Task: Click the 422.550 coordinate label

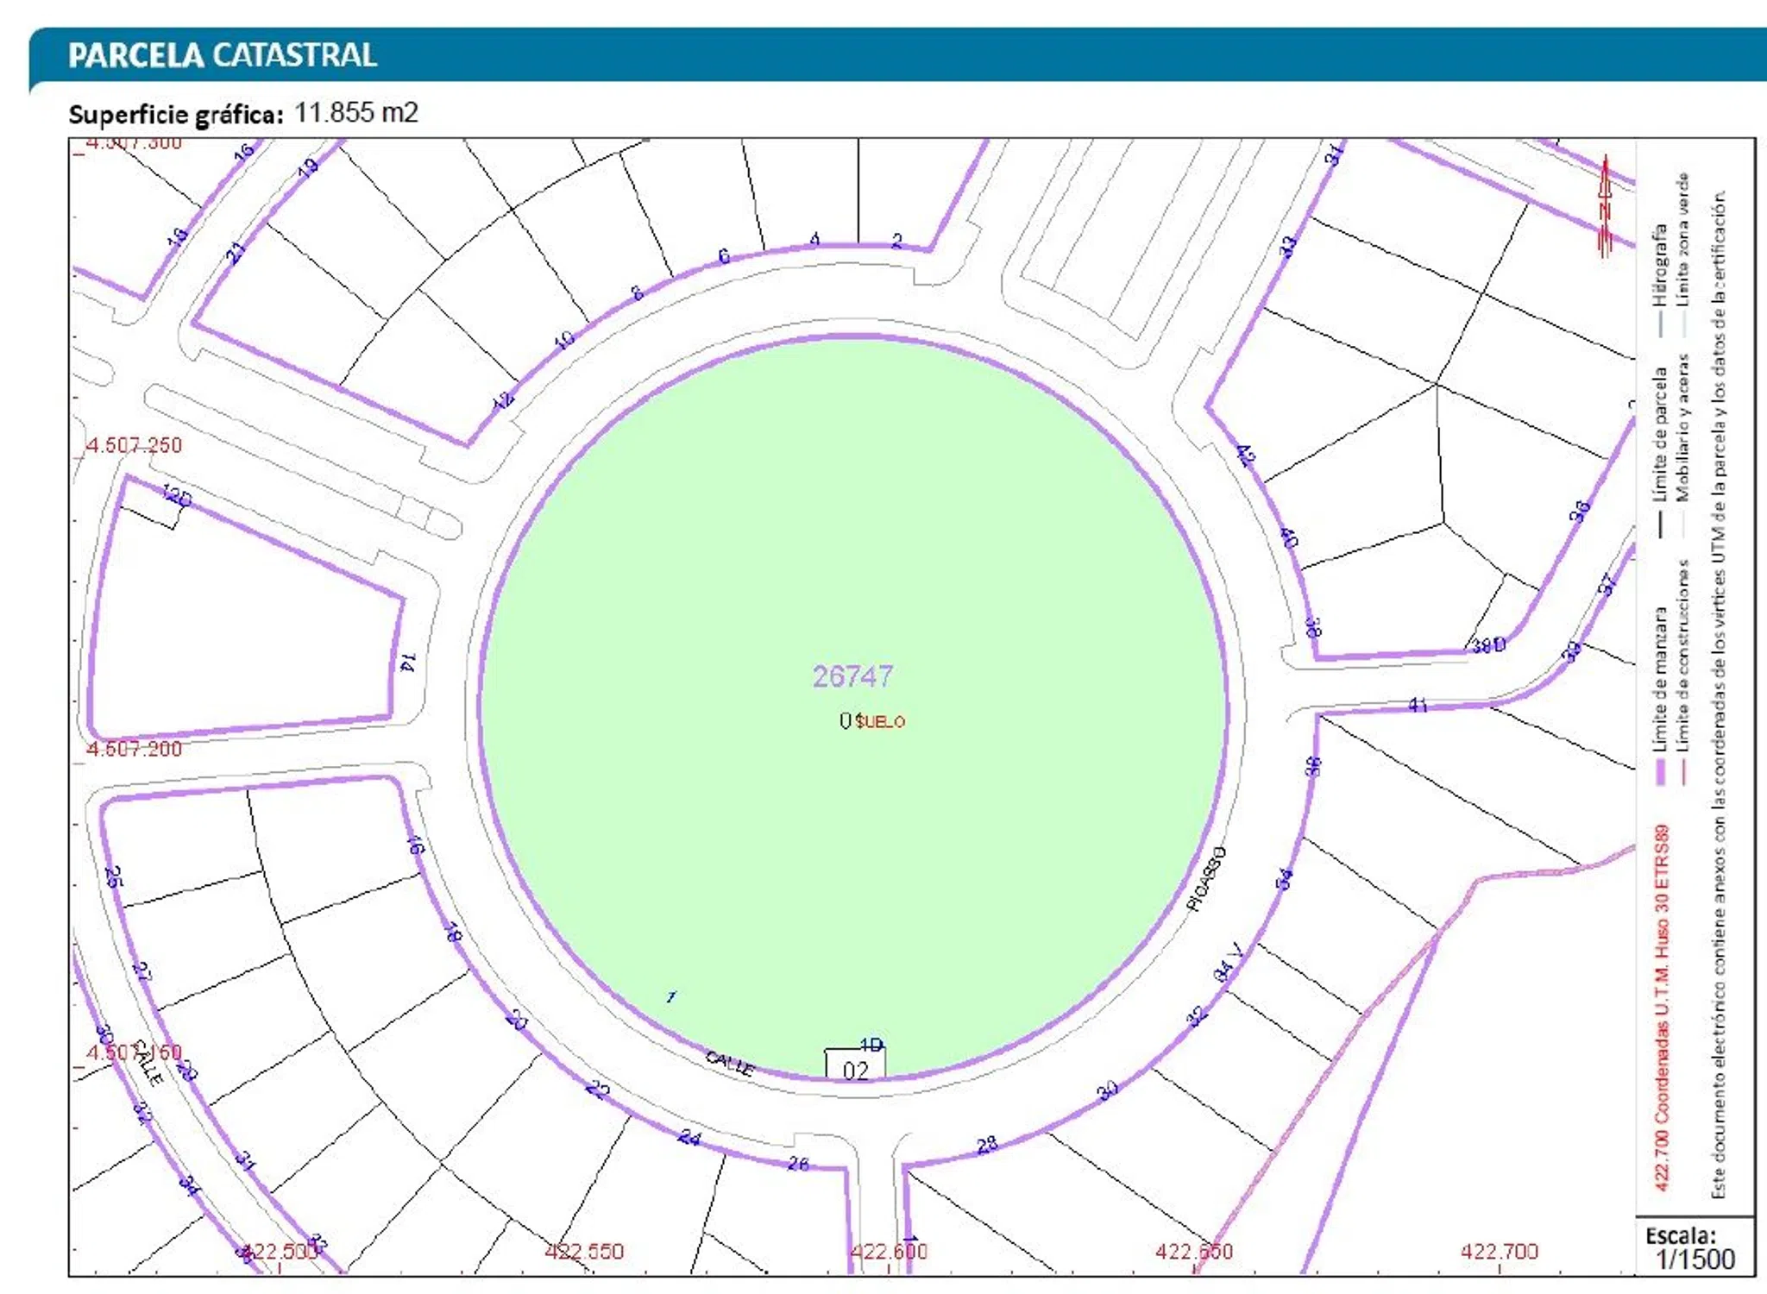Action: [584, 1251]
